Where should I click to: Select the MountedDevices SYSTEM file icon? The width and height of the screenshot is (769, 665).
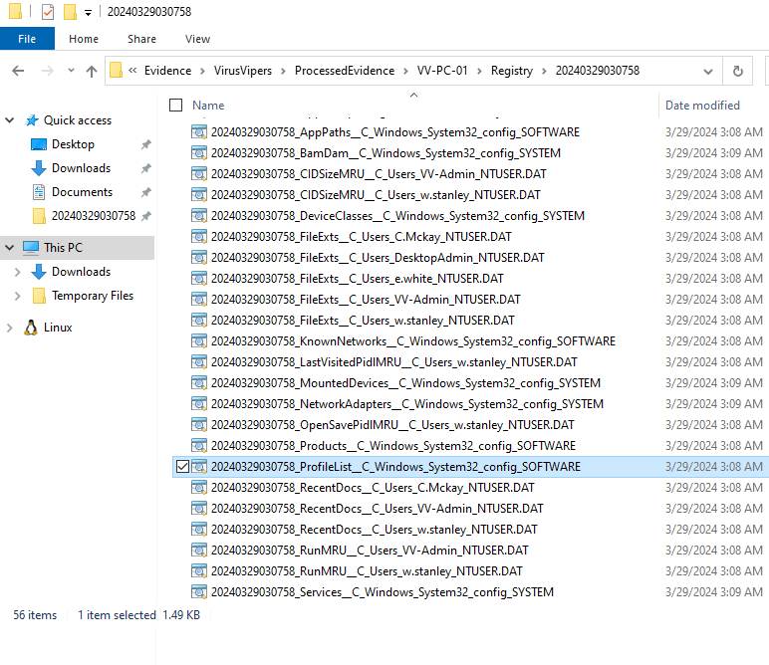[198, 383]
